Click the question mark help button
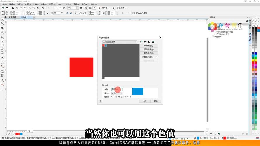 click(101, 101)
